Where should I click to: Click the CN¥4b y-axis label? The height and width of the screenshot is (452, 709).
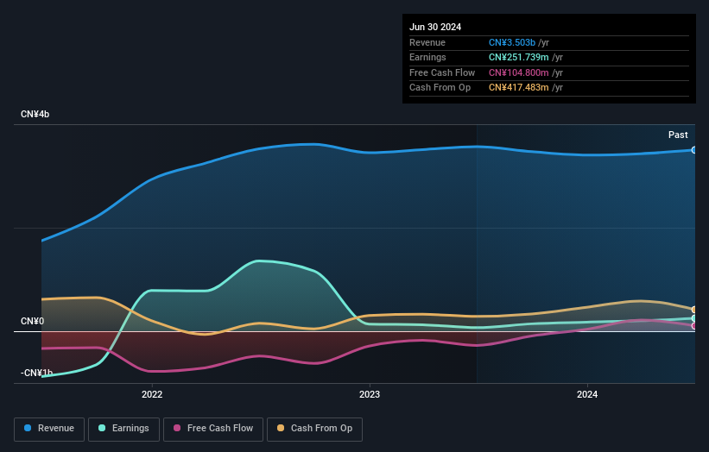click(35, 114)
